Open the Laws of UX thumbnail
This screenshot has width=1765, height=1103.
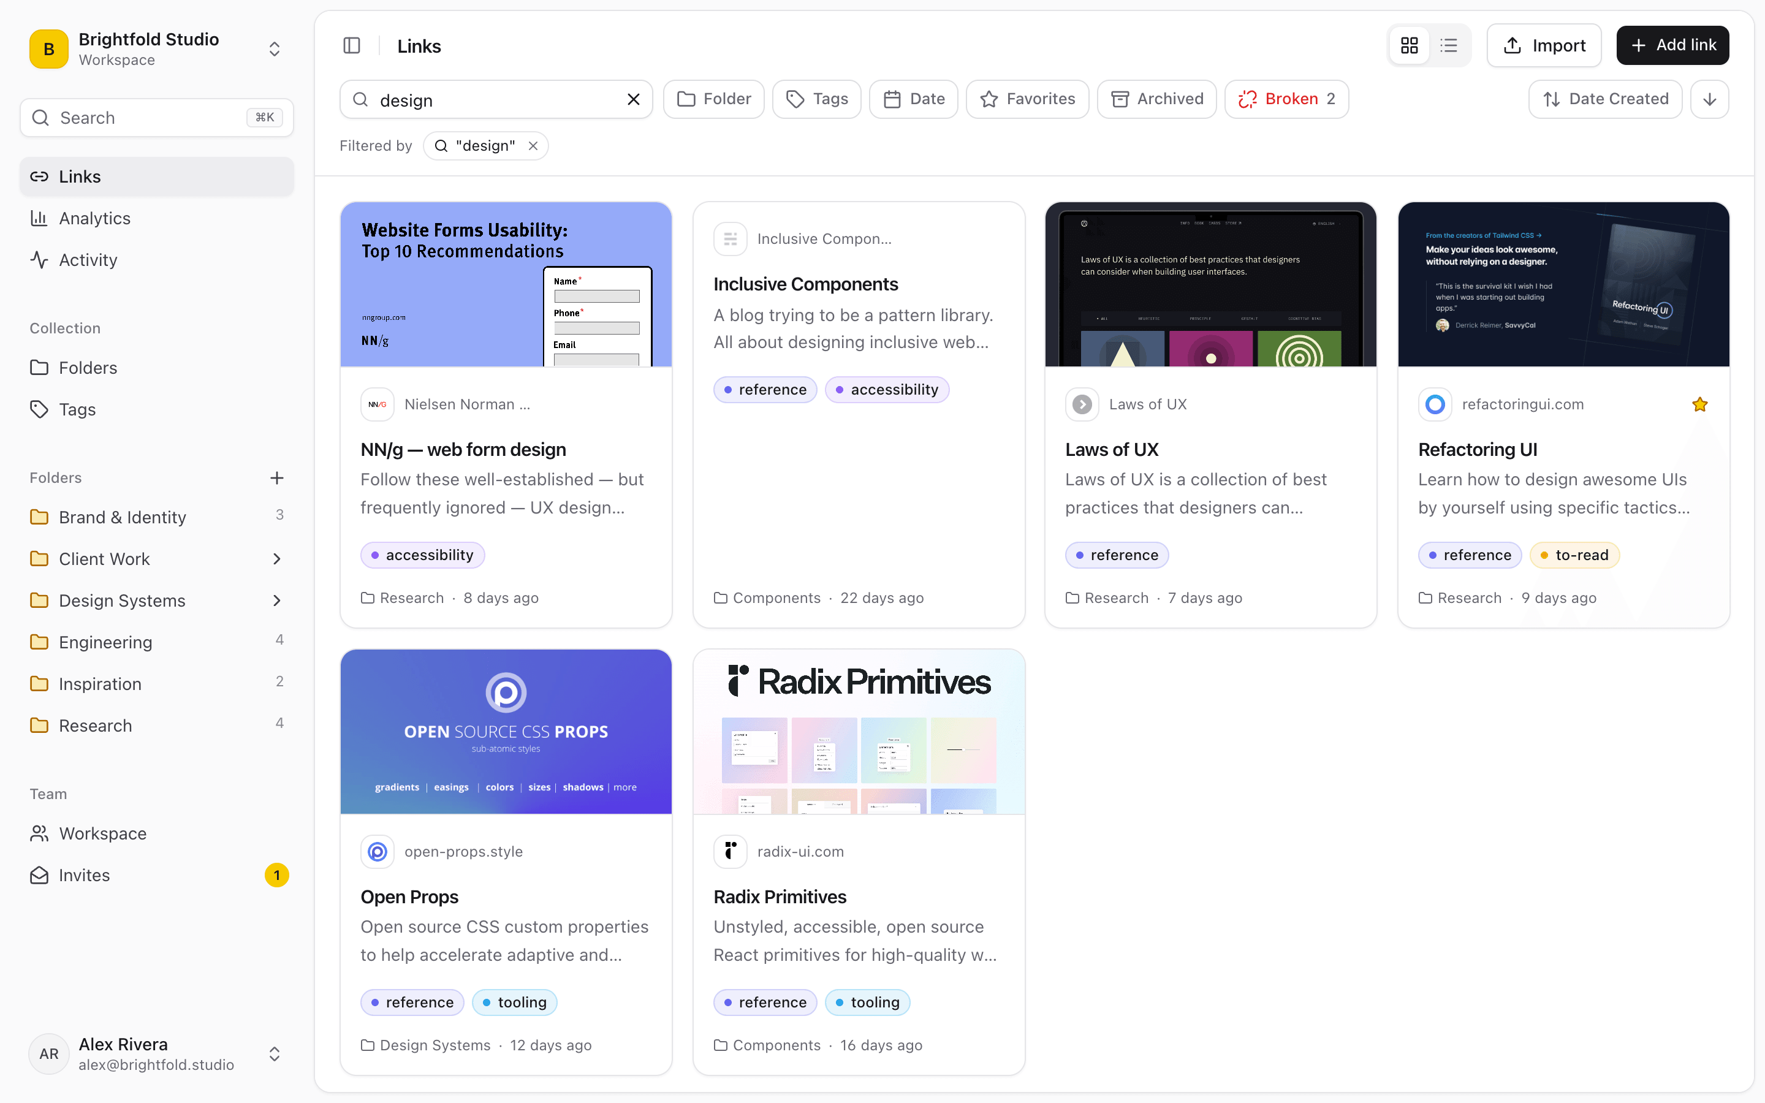tap(1211, 284)
